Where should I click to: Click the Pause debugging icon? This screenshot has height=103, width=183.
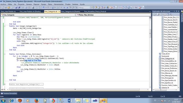pos(64,7)
